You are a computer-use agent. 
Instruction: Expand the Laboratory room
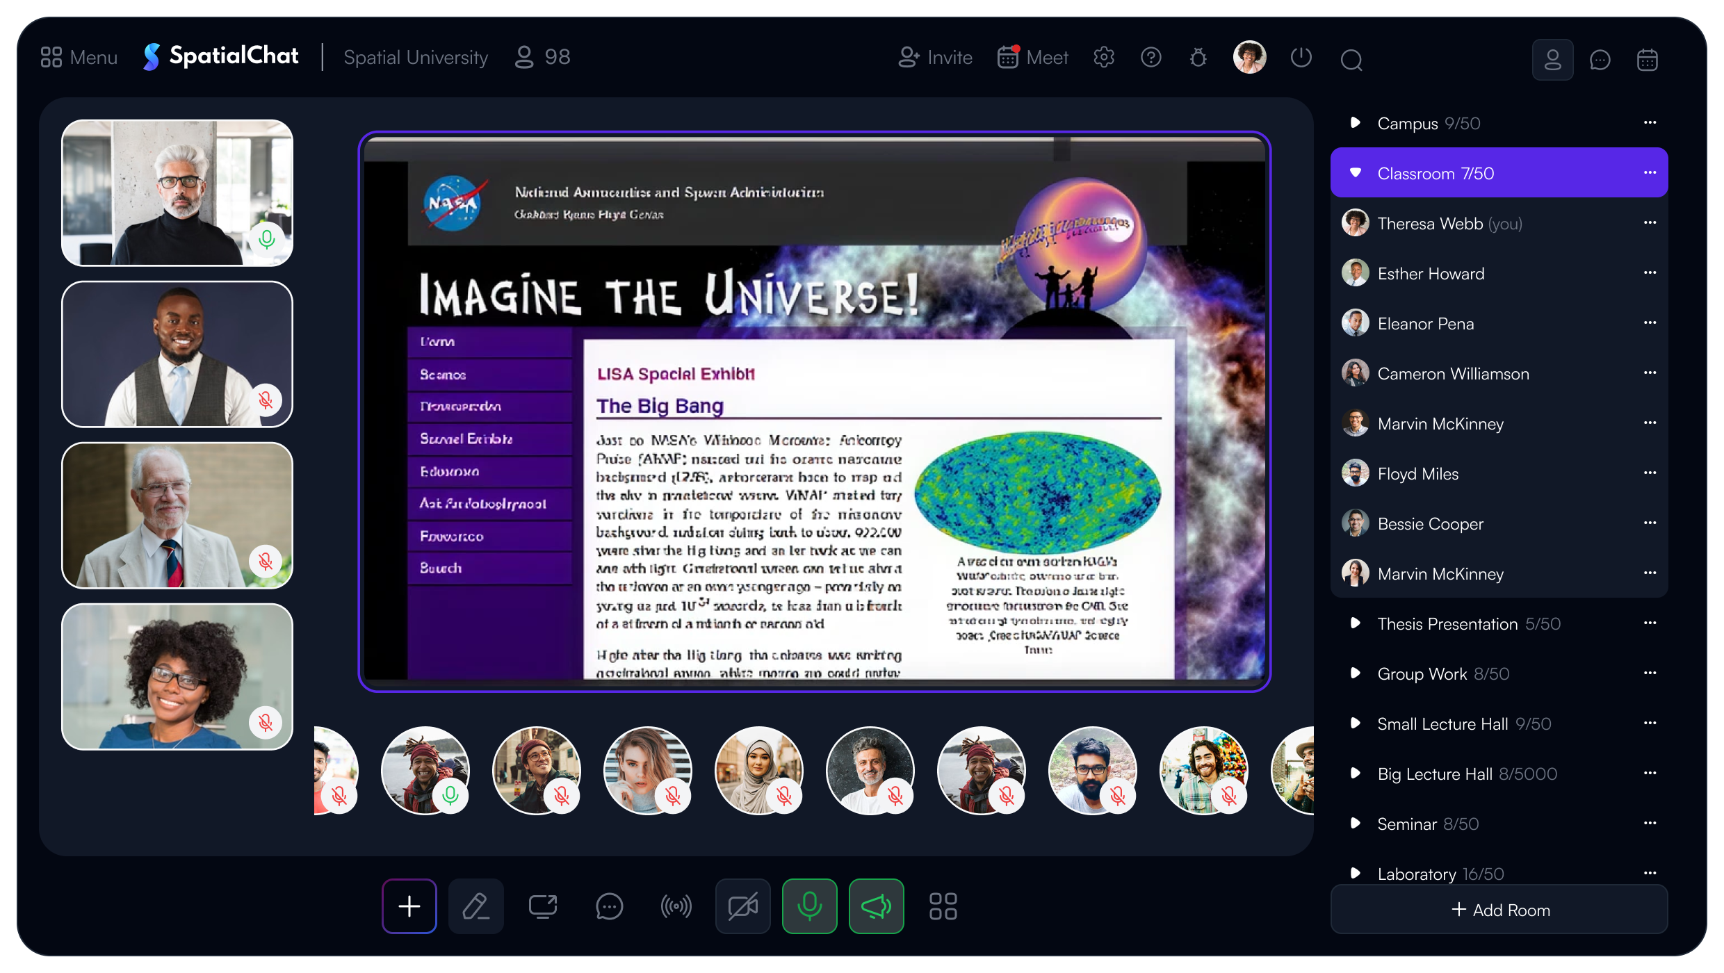pyautogui.click(x=1355, y=874)
